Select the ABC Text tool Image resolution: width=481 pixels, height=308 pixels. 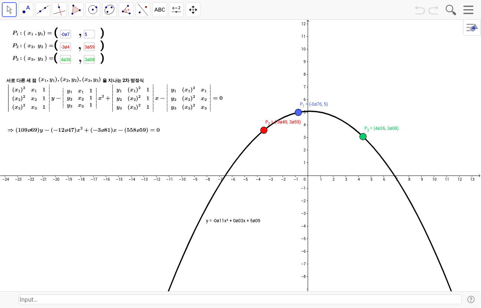click(159, 10)
